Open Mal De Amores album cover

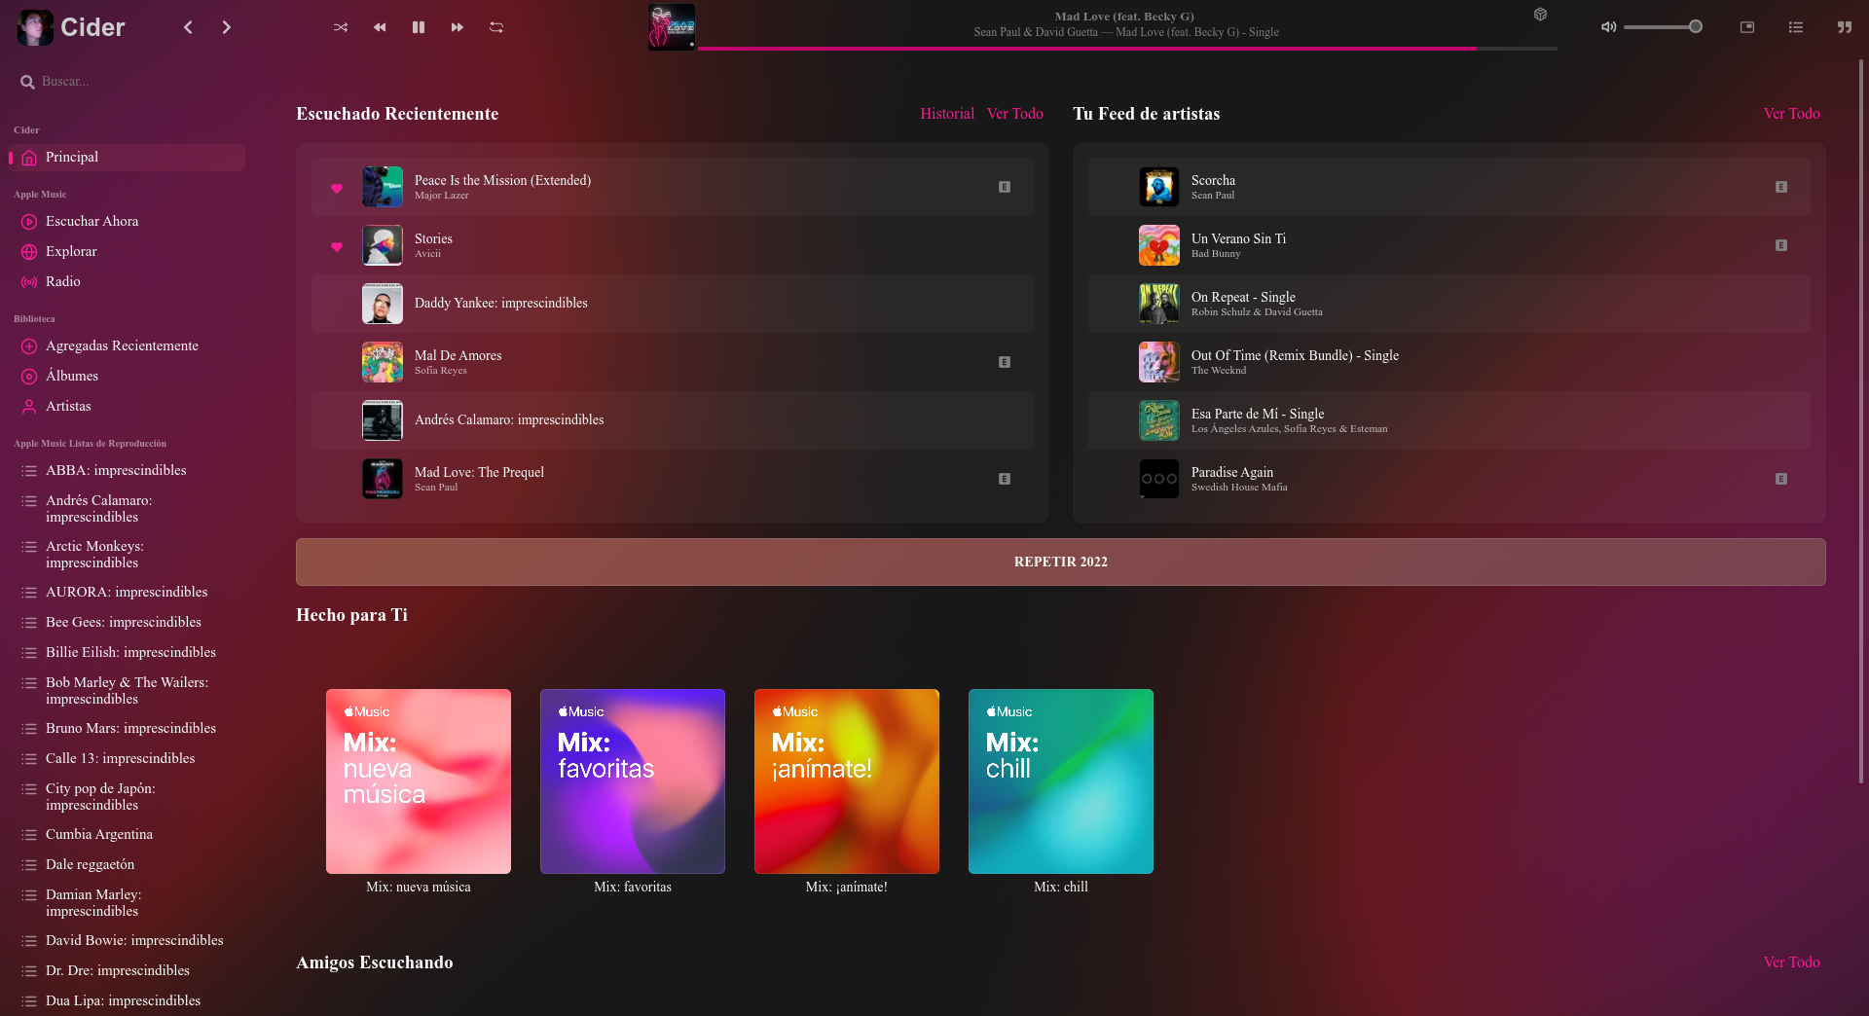click(x=383, y=362)
